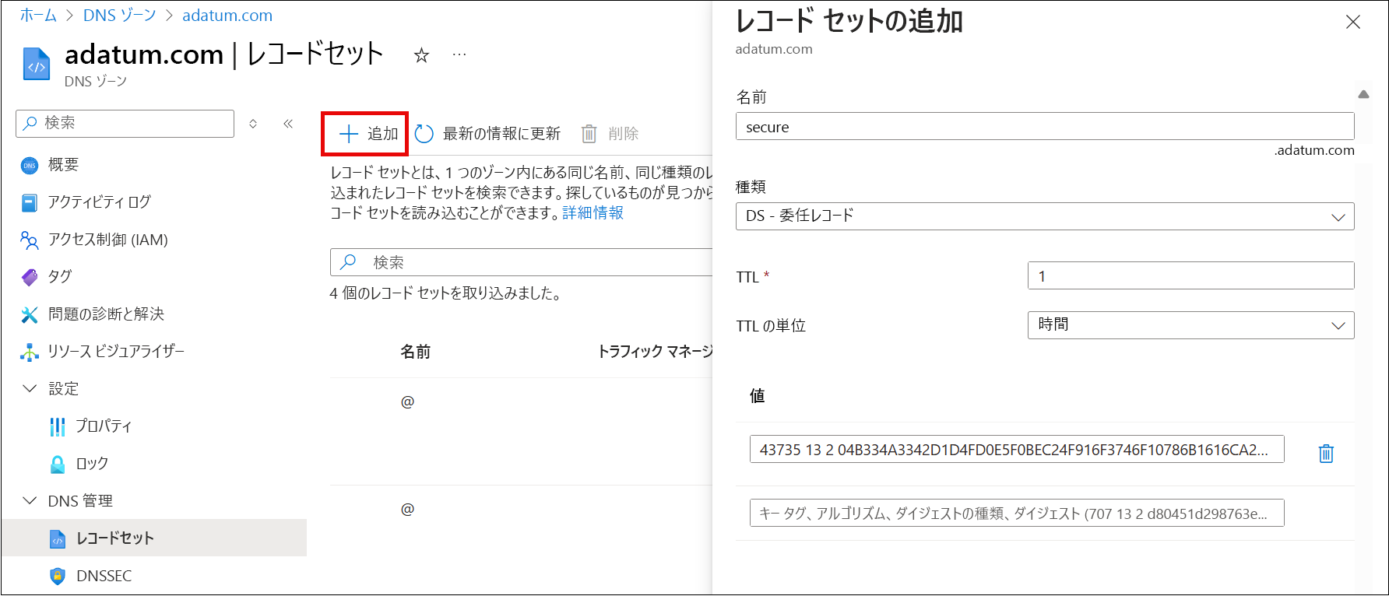Collapse the DNS 管理 section
1389x596 pixels.
click(30, 500)
